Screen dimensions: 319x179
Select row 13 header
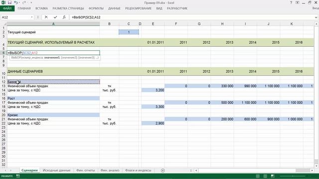pyautogui.click(x=3, y=86)
